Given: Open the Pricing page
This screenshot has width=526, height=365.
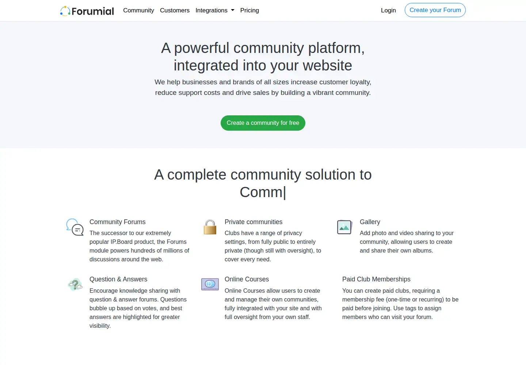Looking at the screenshot, I should pyautogui.click(x=249, y=10).
